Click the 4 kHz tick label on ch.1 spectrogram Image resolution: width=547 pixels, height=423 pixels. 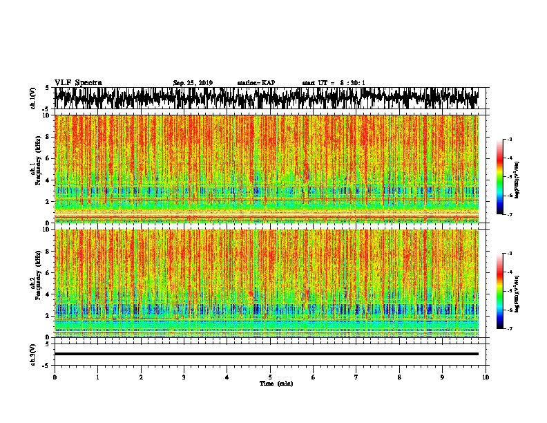pyautogui.click(x=48, y=180)
